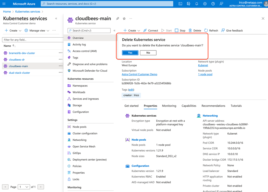Switch to Tutorials tab
This screenshot has height=192, width=268.
click(236, 106)
